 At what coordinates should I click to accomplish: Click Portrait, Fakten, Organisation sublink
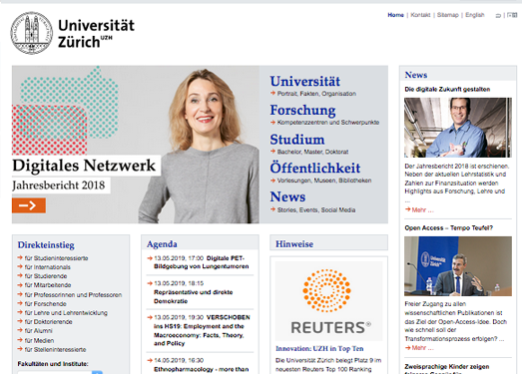coord(316,94)
